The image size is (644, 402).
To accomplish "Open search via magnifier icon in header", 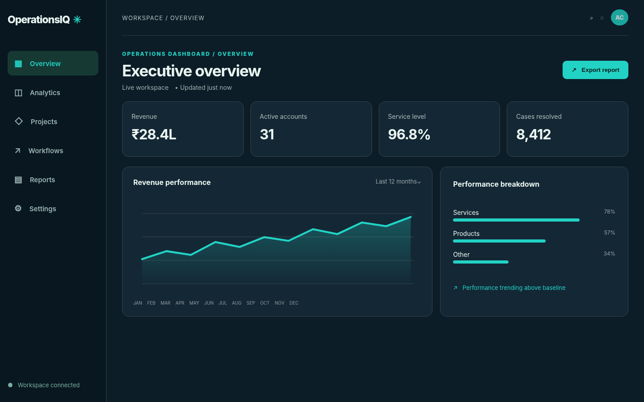I will point(591,18).
